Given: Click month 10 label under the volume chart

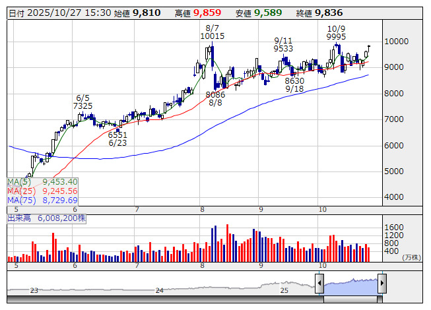Looking at the screenshot, I should 323,266.
